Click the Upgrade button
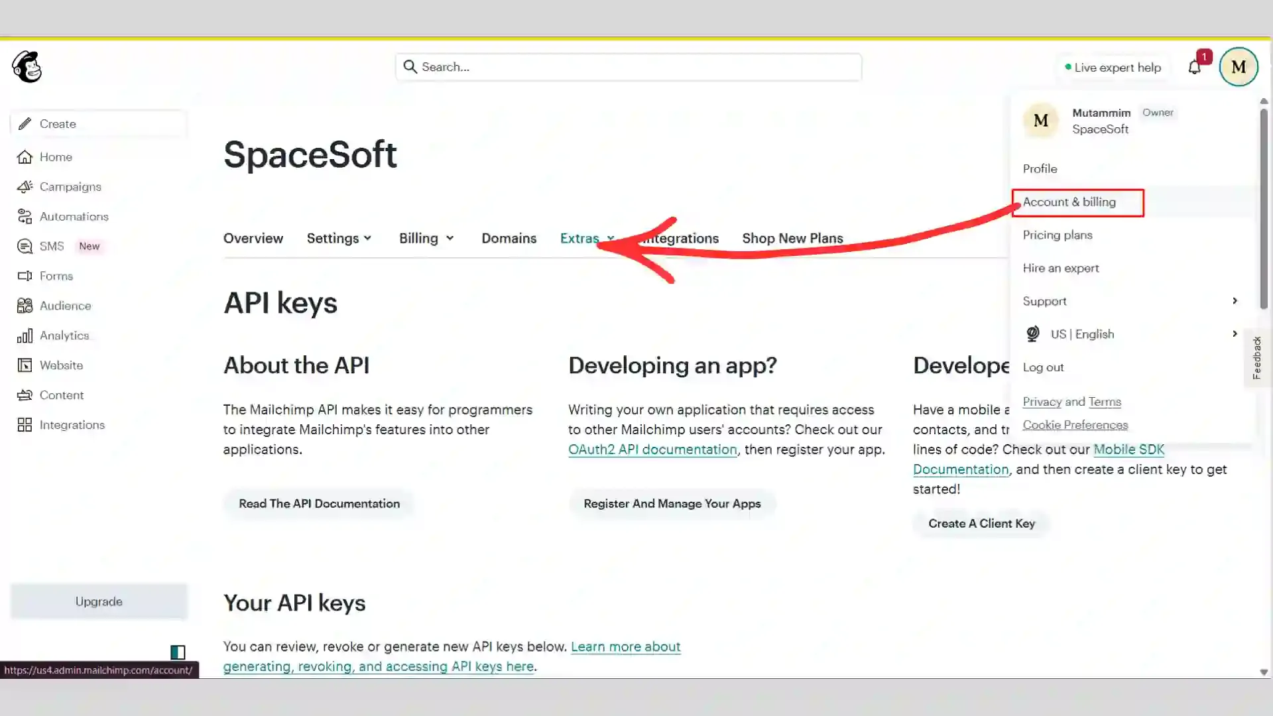The height and width of the screenshot is (716, 1273). pyautogui.click(x=99, y=601)
